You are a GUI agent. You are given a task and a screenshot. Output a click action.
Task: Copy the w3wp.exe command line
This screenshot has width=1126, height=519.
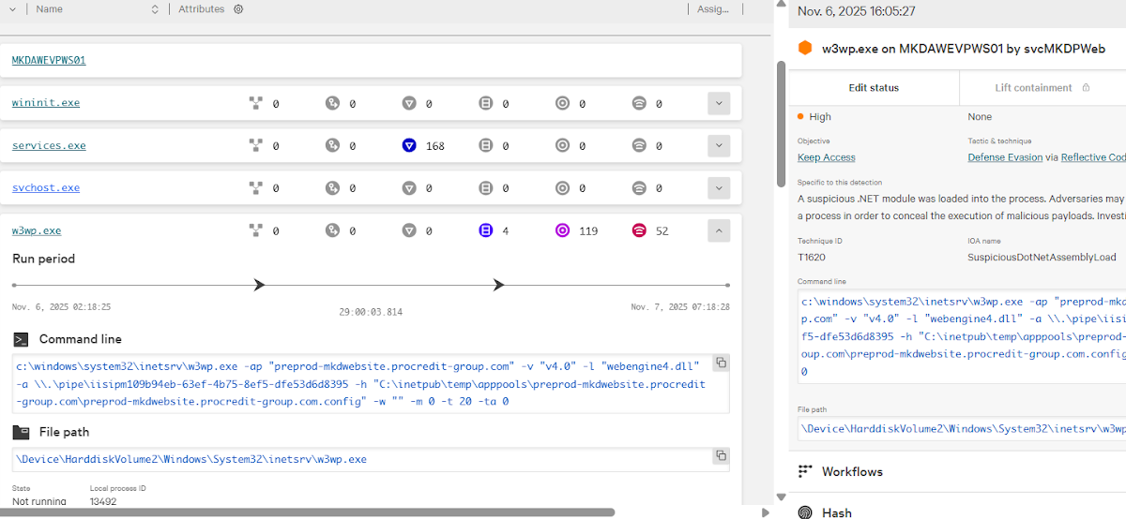(720, 363)
